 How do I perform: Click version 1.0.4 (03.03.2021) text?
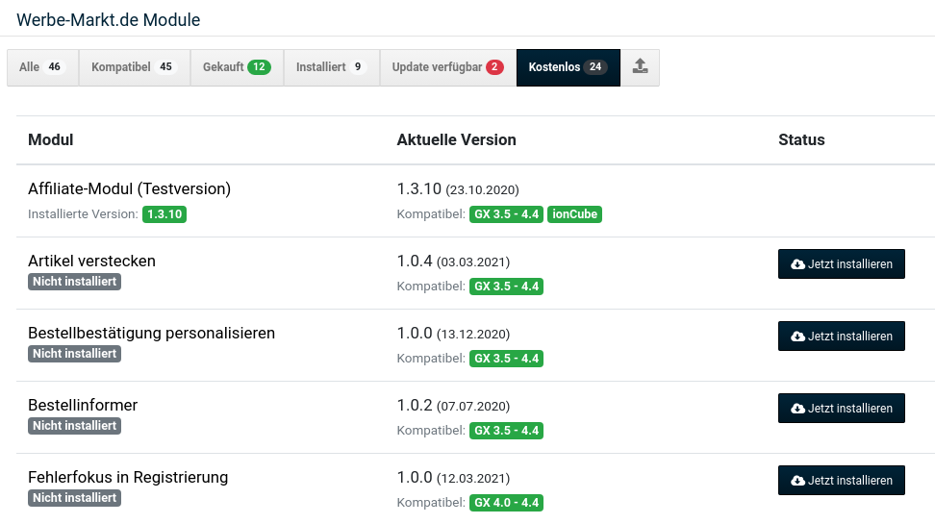(x=453, y=262)
